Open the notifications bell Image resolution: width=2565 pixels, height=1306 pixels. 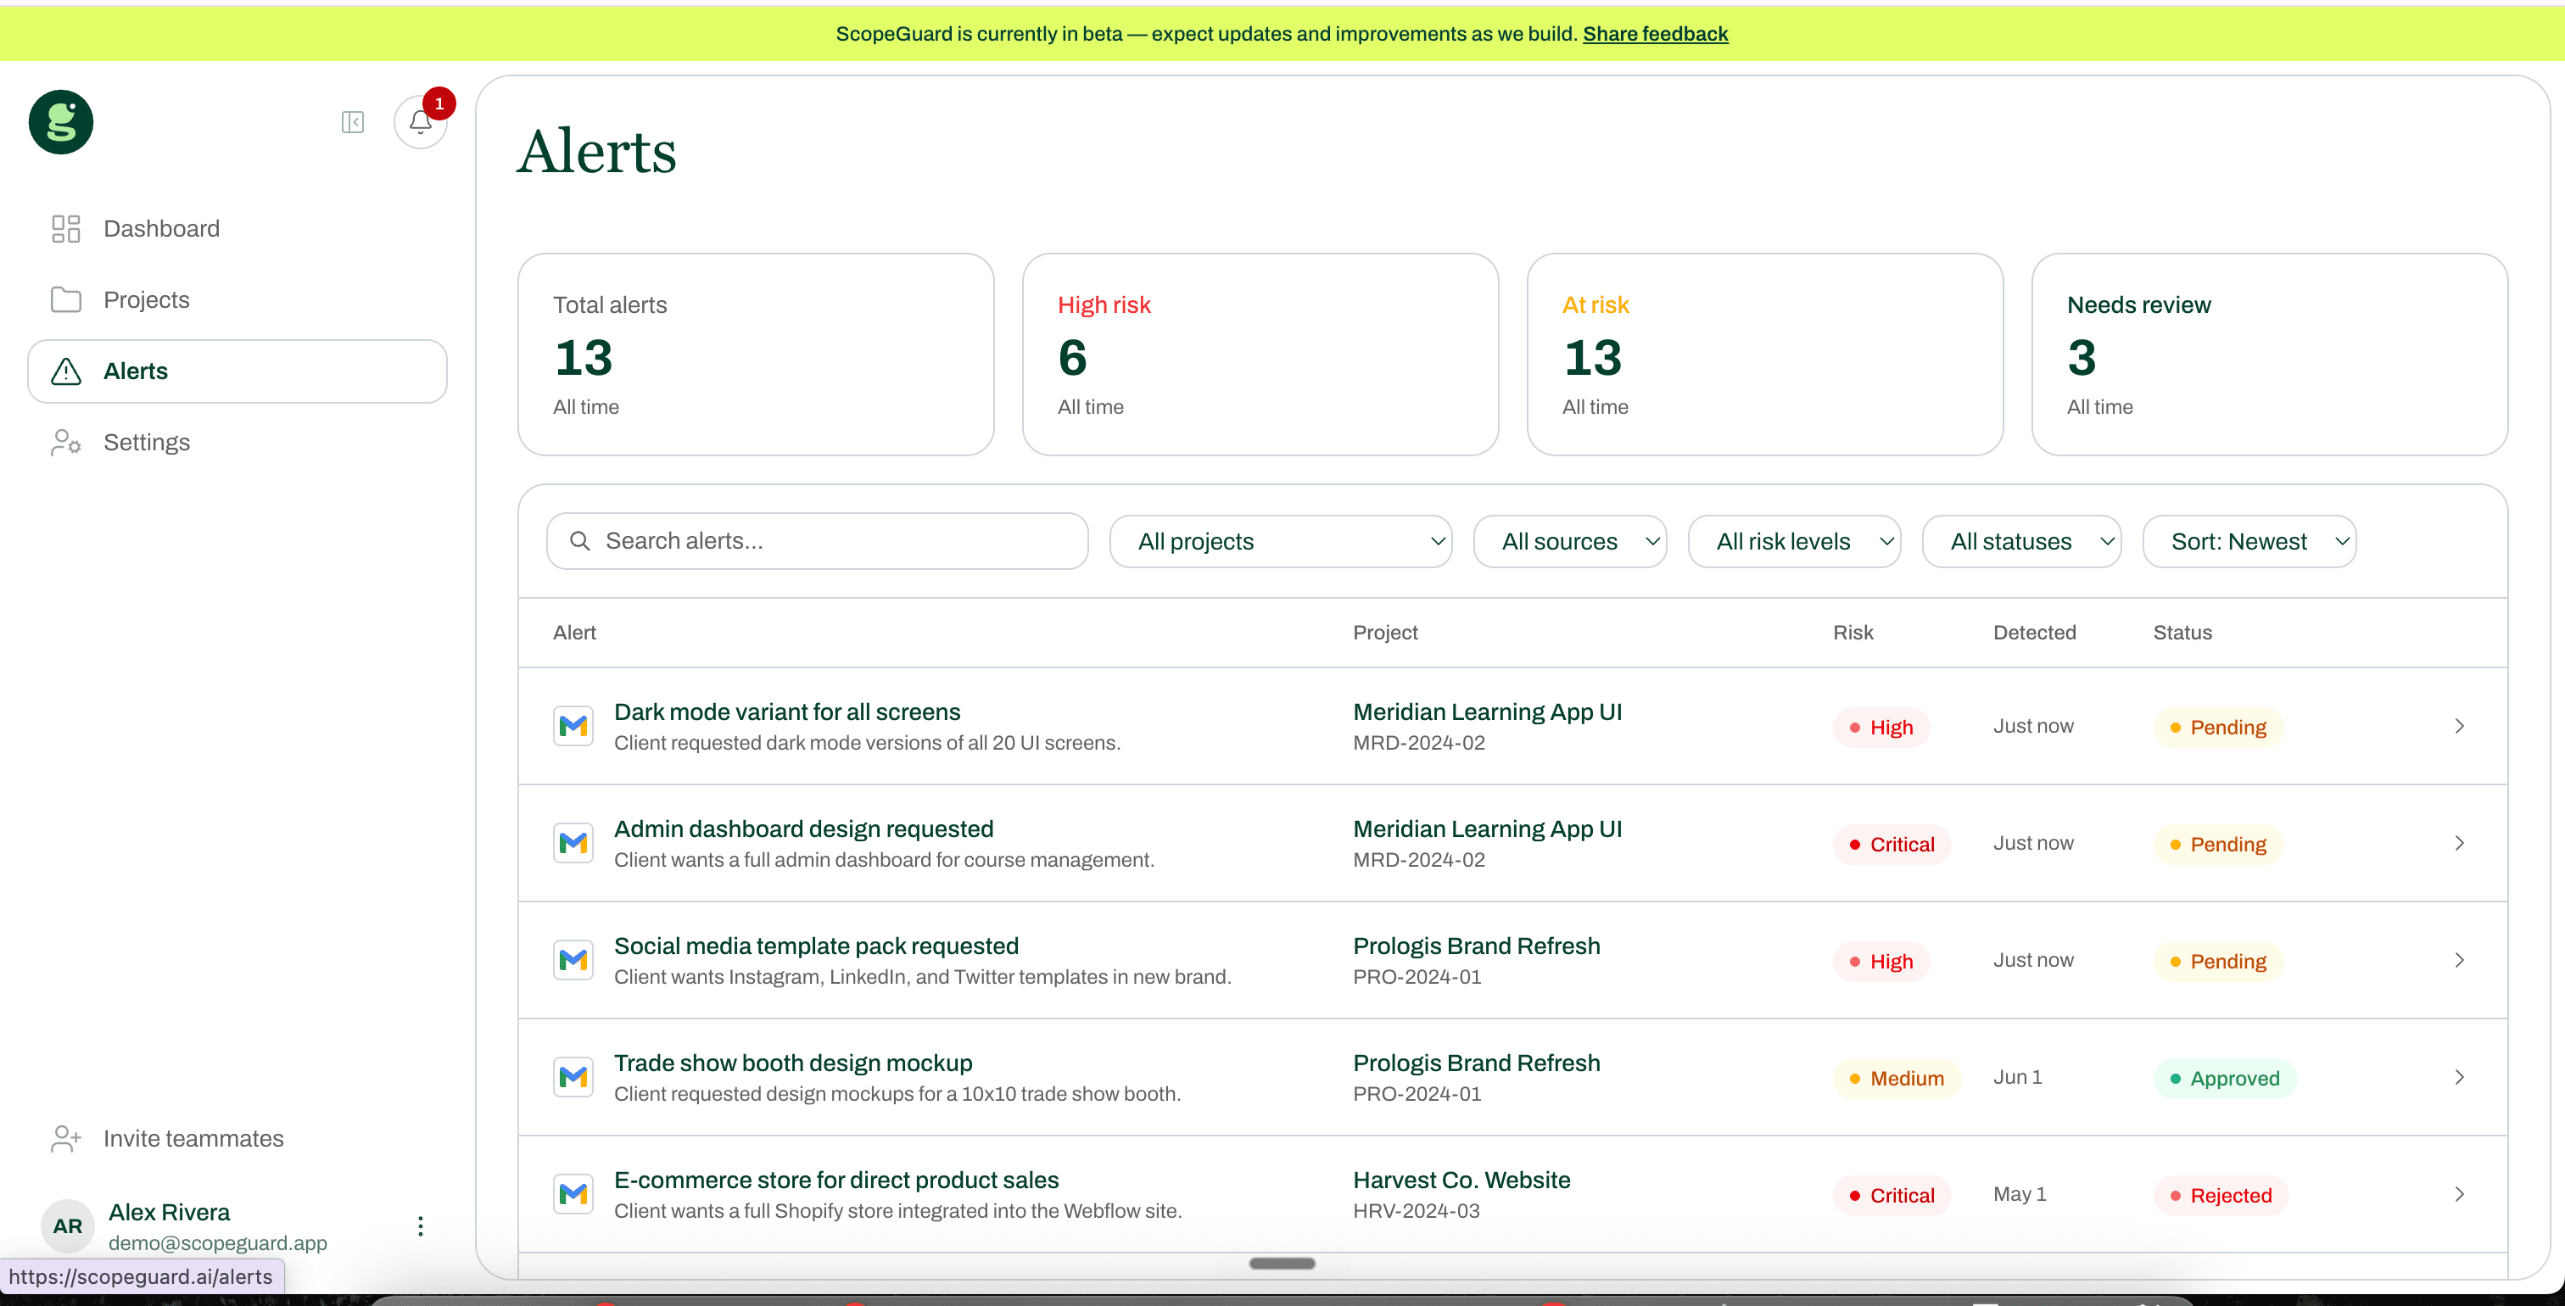(420, 122)
